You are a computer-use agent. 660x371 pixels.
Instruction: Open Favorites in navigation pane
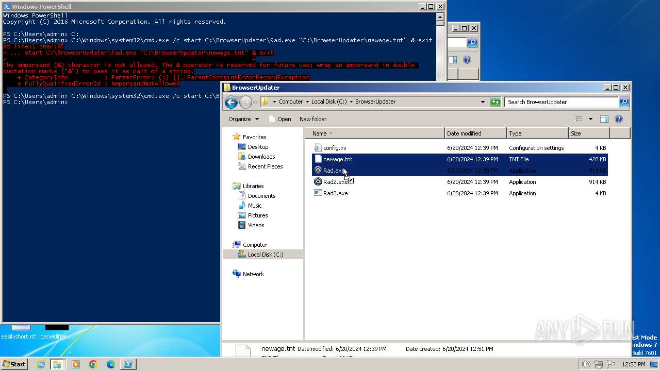point(254,137)
